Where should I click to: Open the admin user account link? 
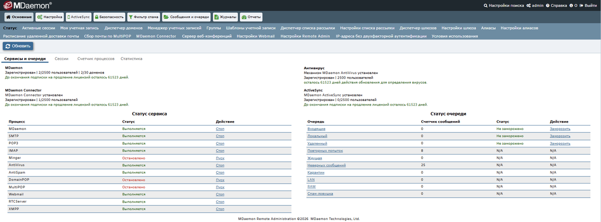coord(535,5)
